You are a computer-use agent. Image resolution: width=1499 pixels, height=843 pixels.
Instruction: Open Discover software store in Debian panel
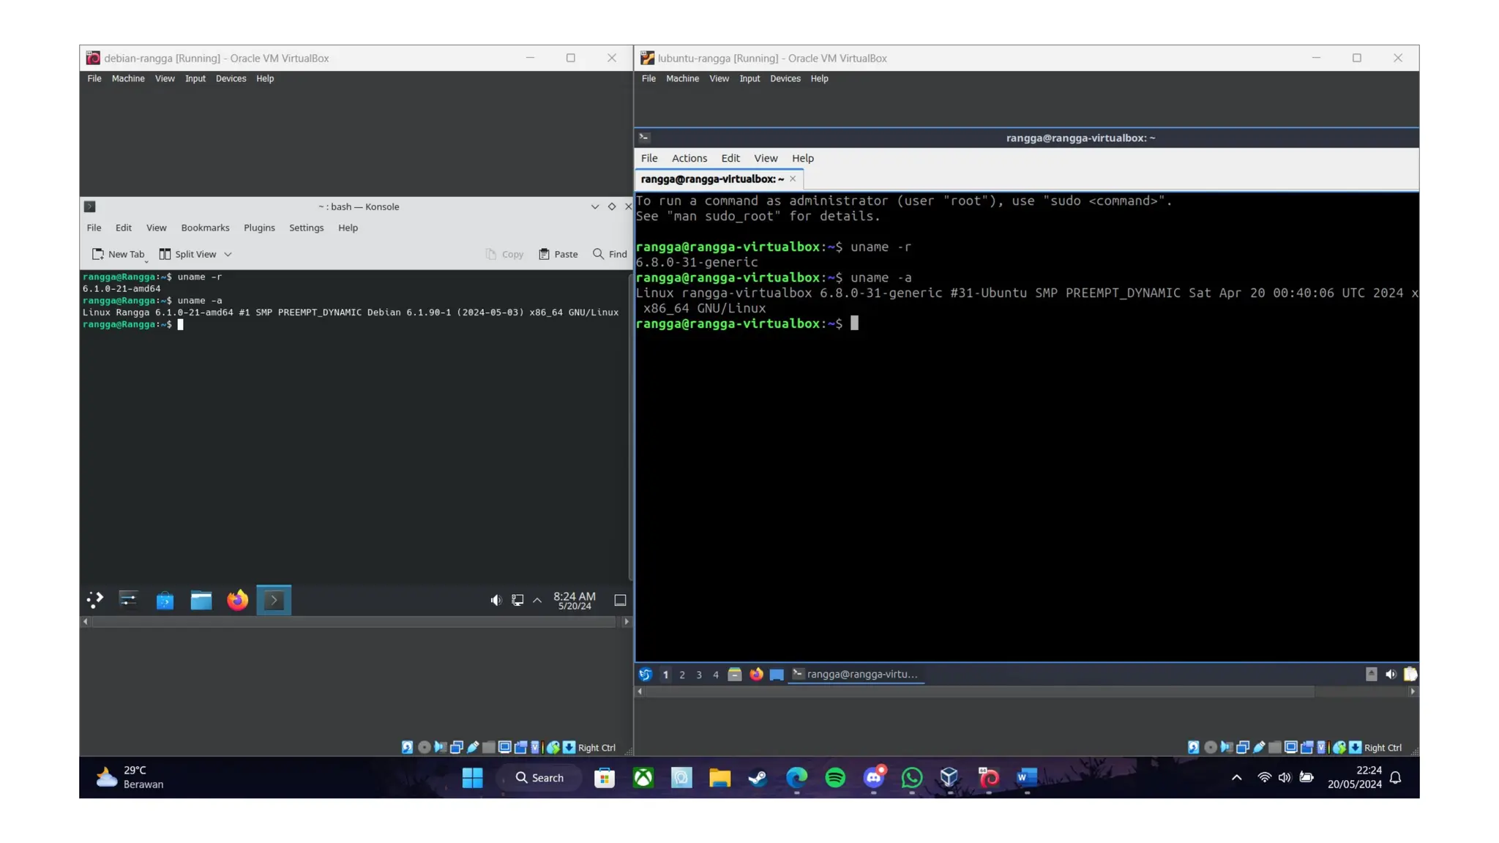point(165,600)
